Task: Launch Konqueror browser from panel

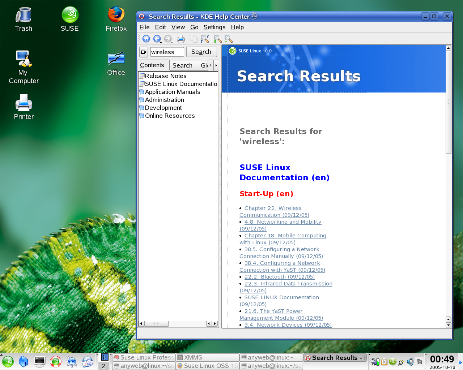Action: 72,362
